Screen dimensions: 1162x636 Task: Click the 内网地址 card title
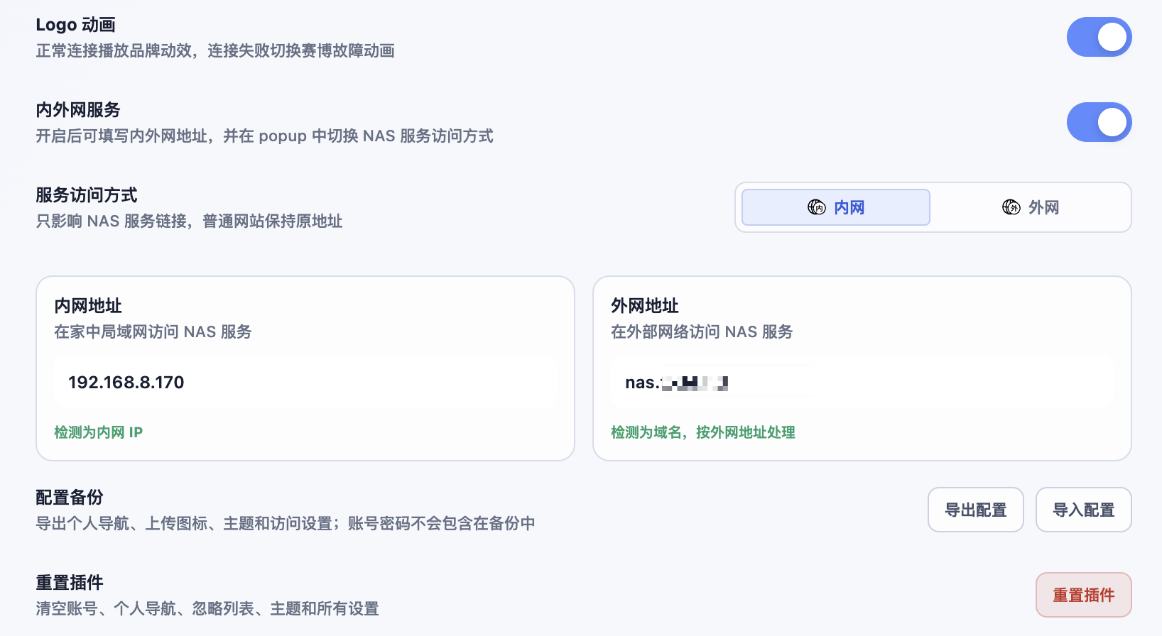[x=88, y=306]
